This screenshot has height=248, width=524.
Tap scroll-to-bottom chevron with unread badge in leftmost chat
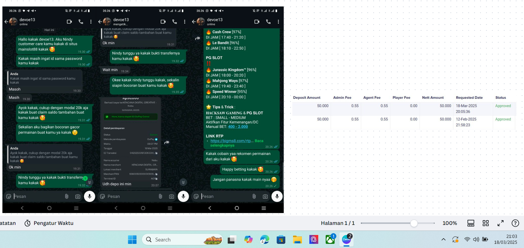click(89, 182)
